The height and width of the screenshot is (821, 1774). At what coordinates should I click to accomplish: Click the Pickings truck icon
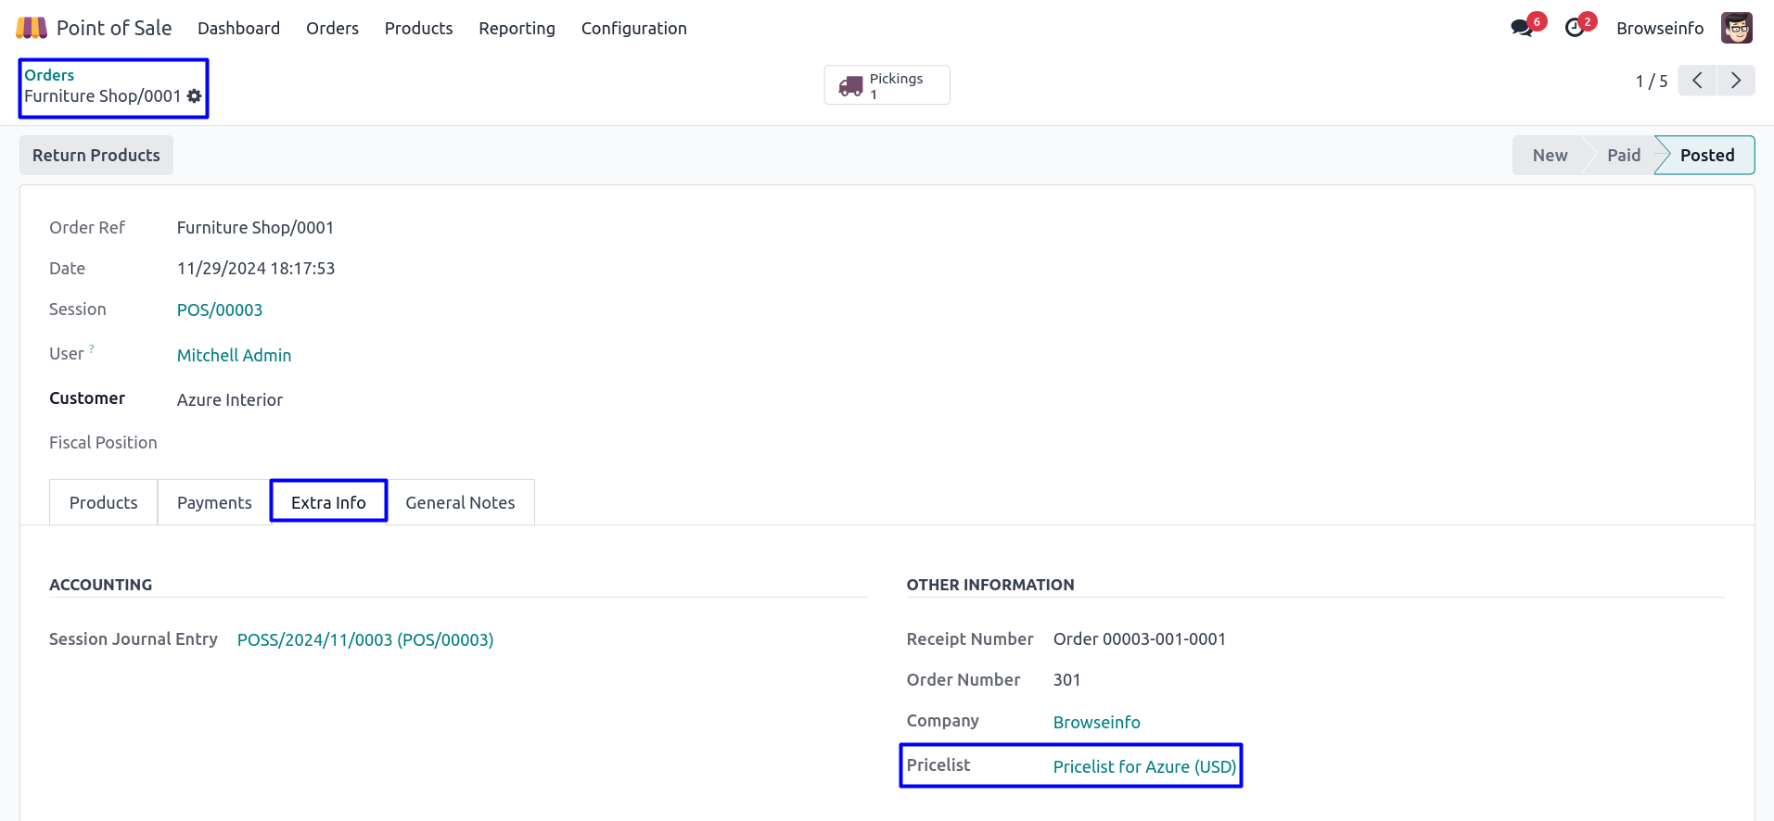pos(850,86)
